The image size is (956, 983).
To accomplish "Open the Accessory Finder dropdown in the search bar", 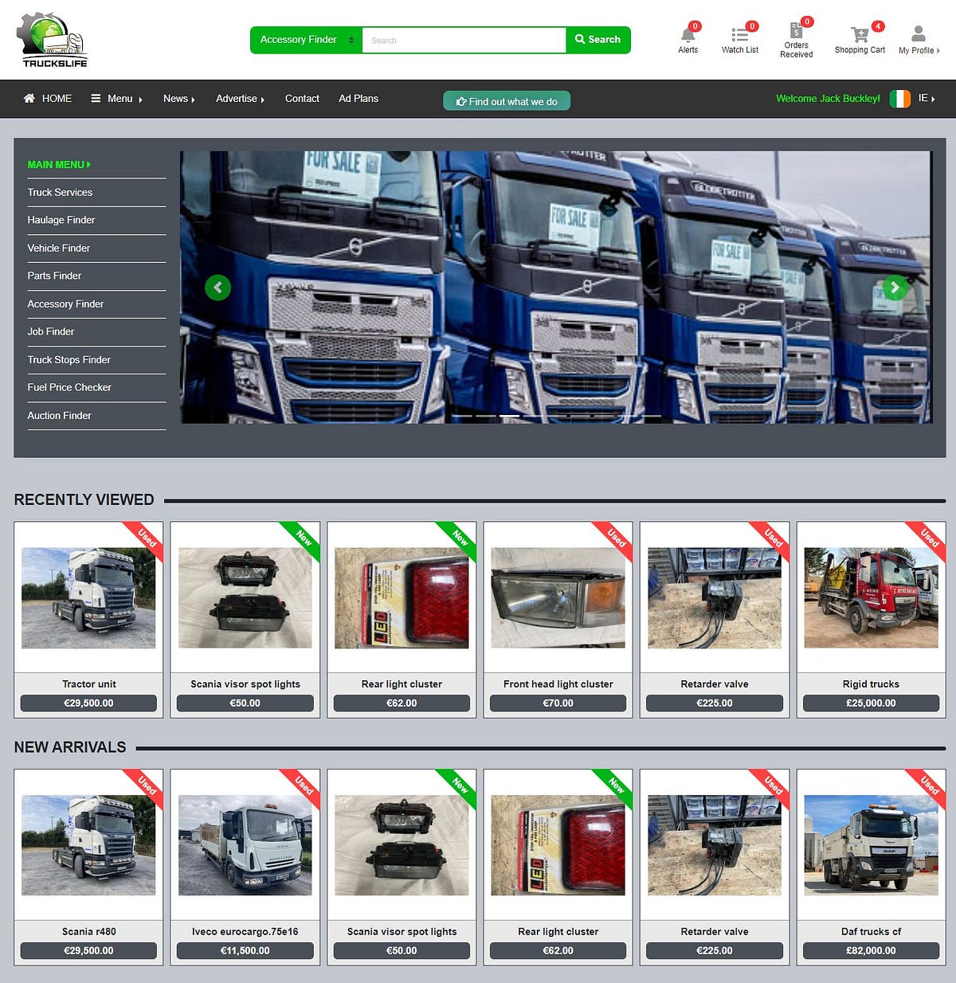I will pyautogui.click(x=304, y=39).
